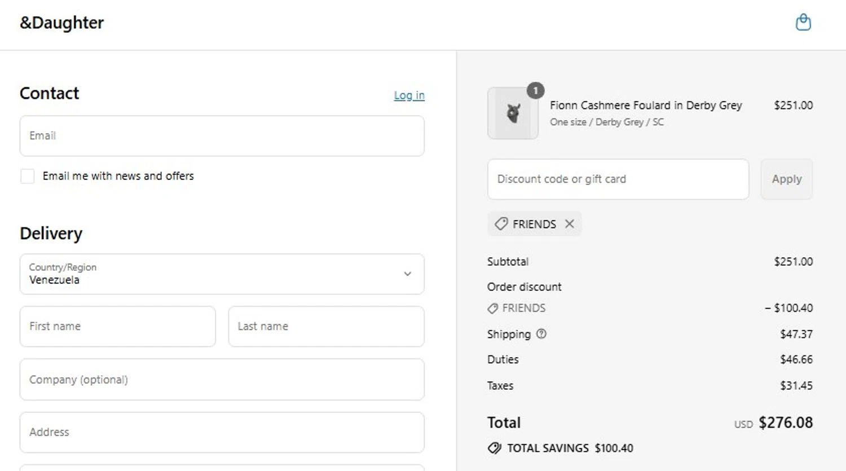Go to the &Daughter store homepage logo
The width and height of the screenshot is (846, 471).
pyautogui.click(x=62, y=23)
